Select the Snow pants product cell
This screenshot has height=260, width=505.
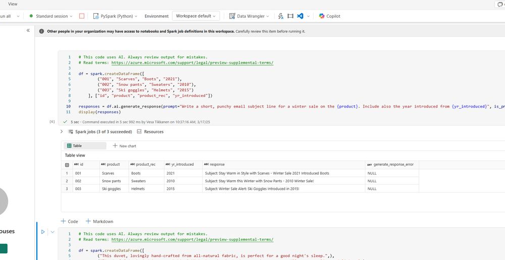pyautogui.click(x=114, y=181)
